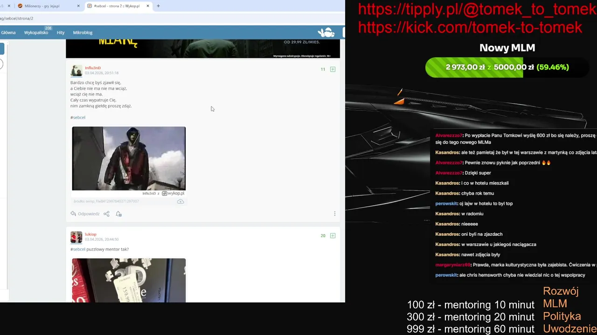Click '300 zł - mentoring 20 minut' text

click(471, 317)
